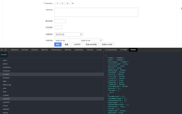182x114 pixels.
Task: Switch to the Elements tab
Action: [15, 50]
